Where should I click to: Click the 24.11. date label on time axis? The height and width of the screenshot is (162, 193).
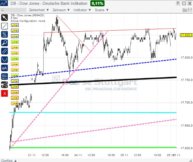[78, 155]
